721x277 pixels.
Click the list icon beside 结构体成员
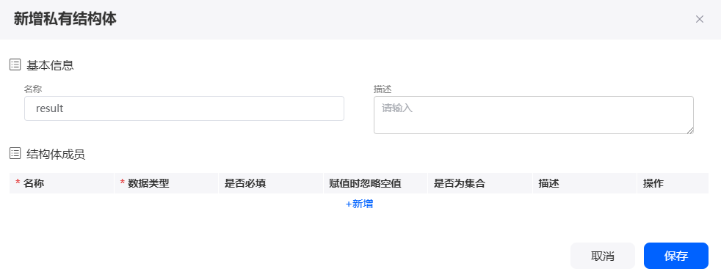(x=15, y=154)
